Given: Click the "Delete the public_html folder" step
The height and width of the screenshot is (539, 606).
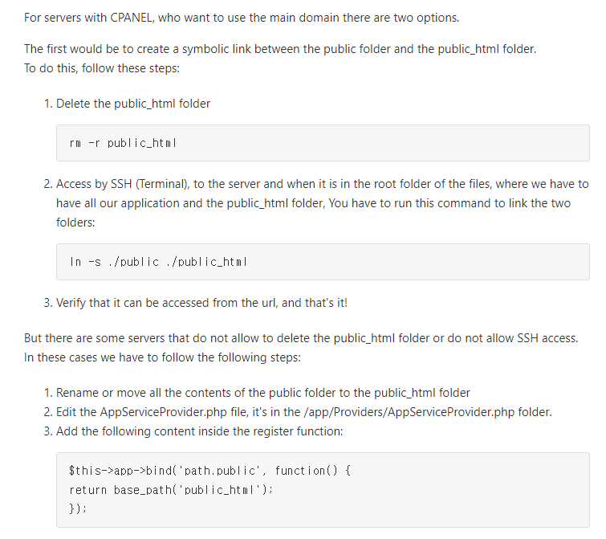Looking at the screenshot, I should click(133, 104).
